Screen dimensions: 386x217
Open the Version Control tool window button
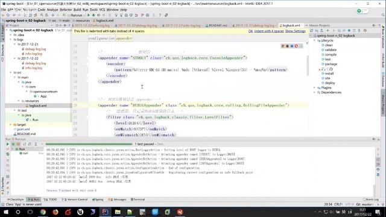pos(74,200)
